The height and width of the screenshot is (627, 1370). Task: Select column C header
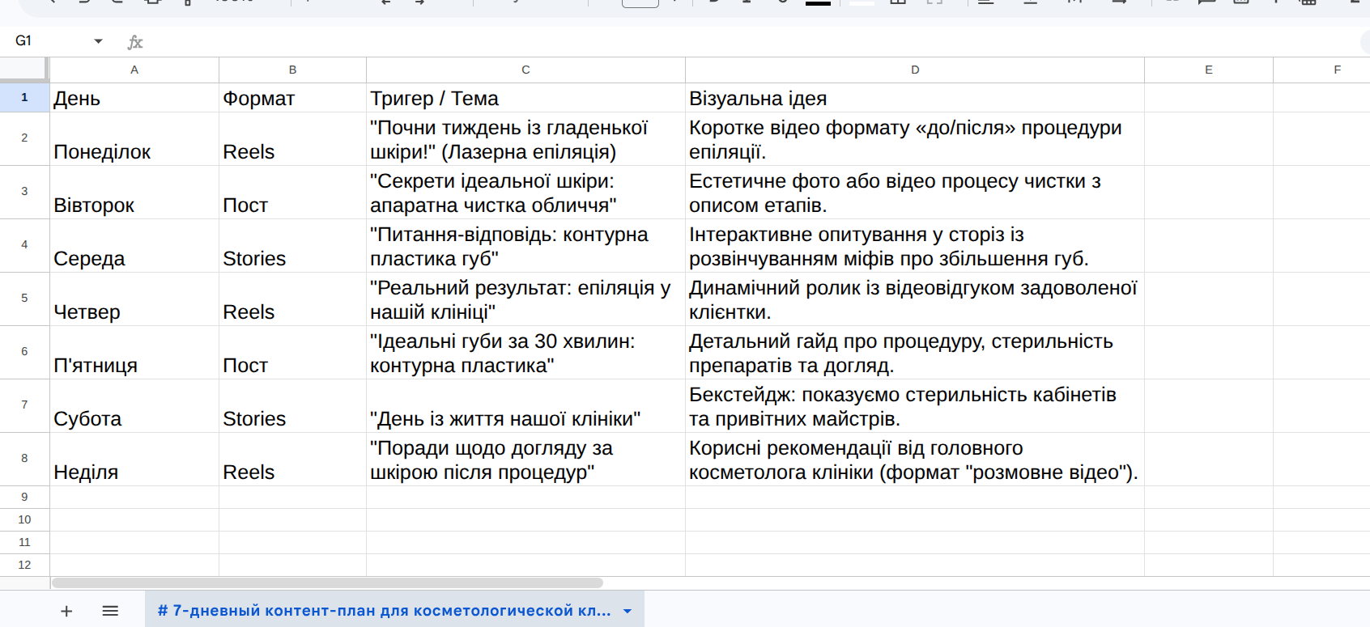point(525,70)
